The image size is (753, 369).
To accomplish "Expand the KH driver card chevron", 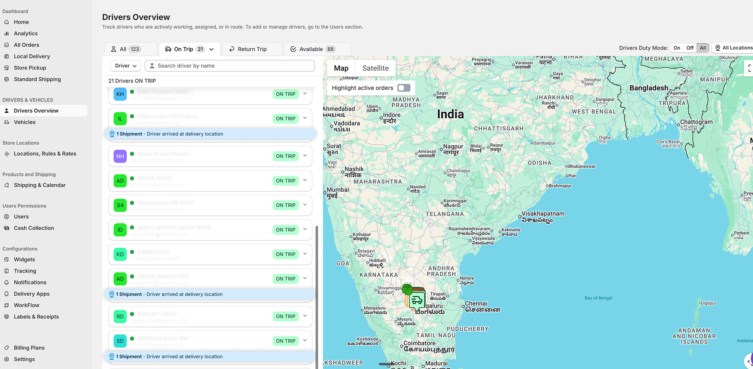I will point(305,94).
